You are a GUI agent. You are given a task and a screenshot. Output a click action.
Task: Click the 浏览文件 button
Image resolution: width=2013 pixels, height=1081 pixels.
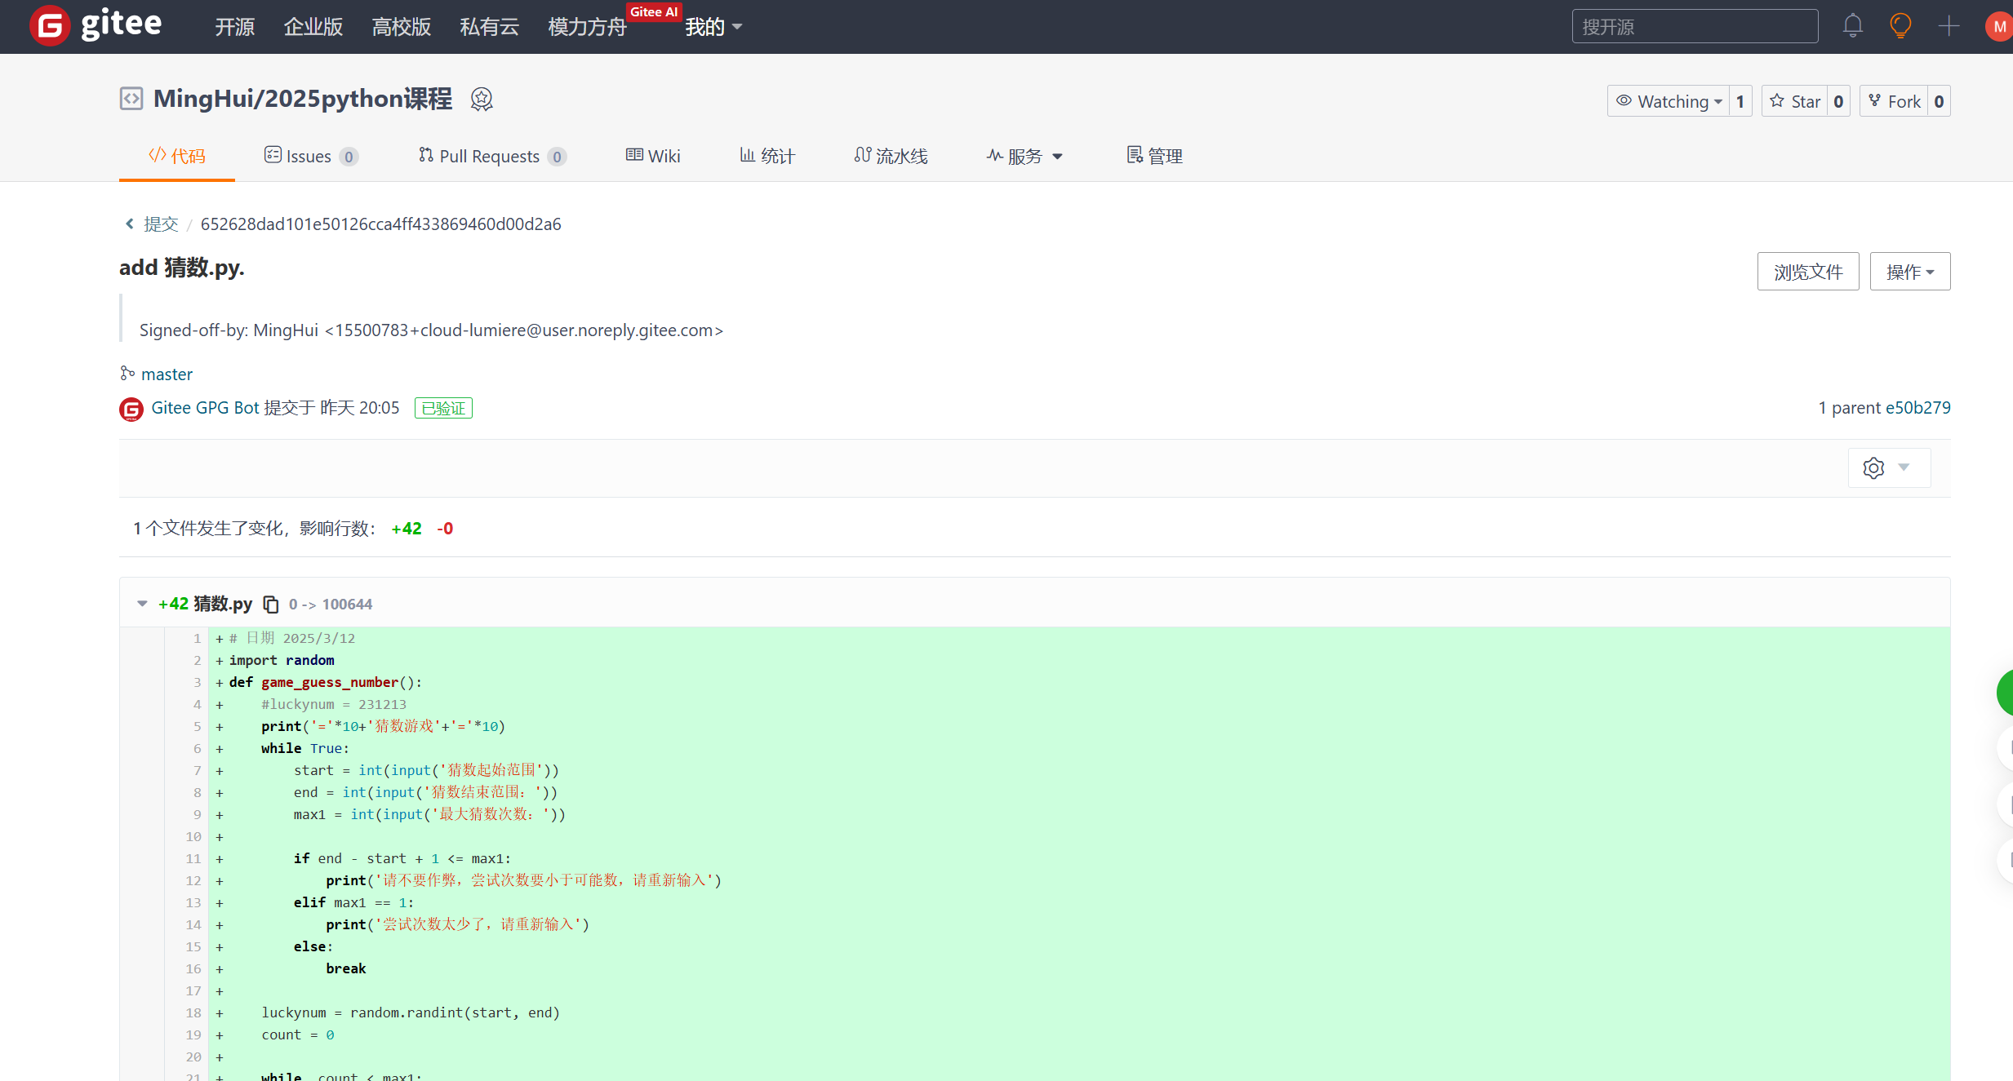(x=1807, y=272)
